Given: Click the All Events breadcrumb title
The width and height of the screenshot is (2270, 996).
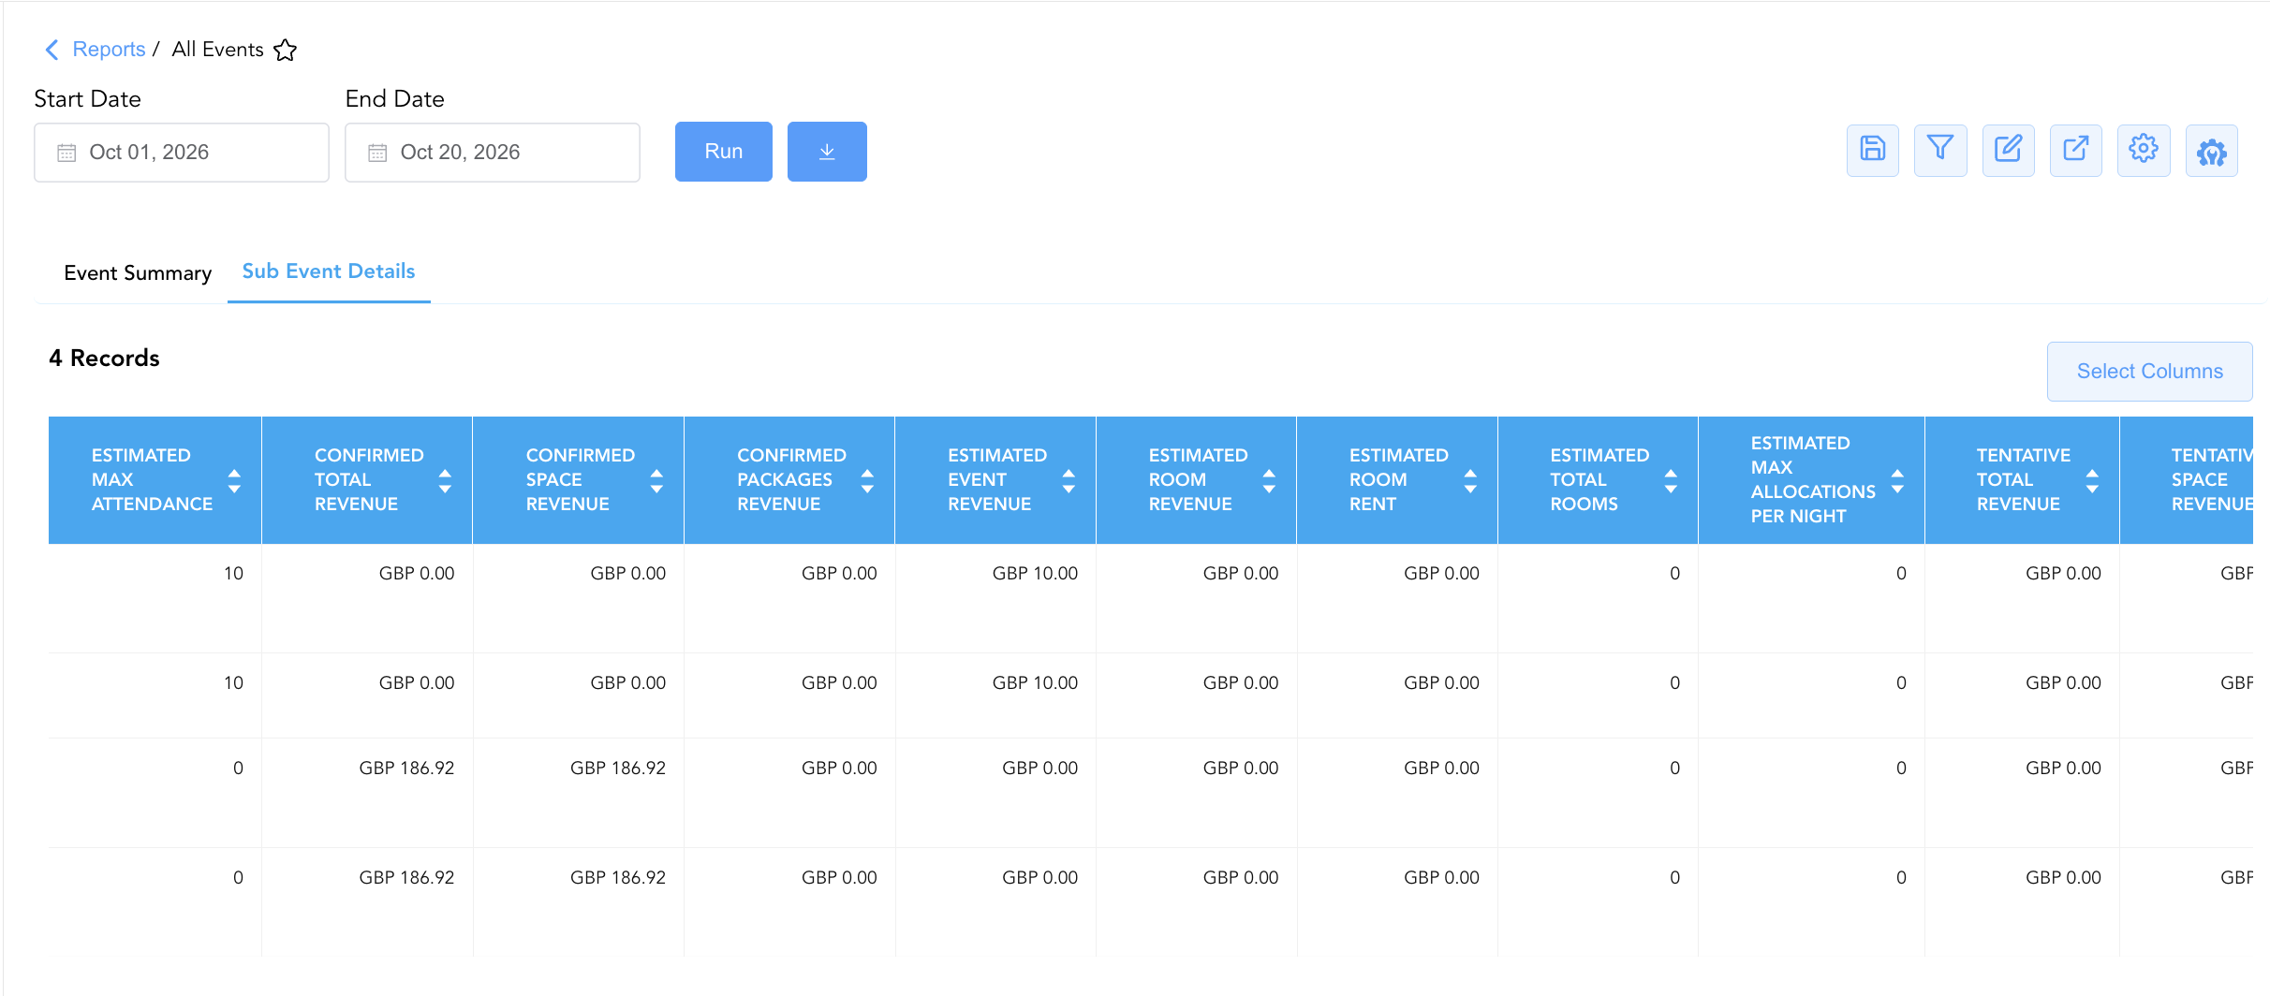Looking at the screenshot, I should [x=218, y=50].
